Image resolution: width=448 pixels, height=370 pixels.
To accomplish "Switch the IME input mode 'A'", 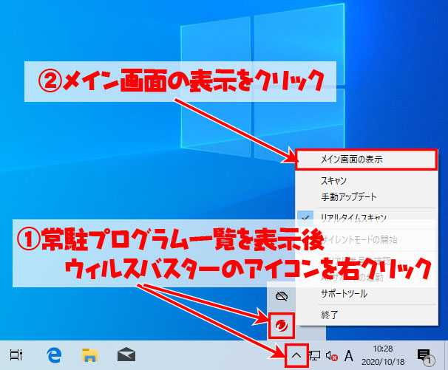I will click(349, 356).
